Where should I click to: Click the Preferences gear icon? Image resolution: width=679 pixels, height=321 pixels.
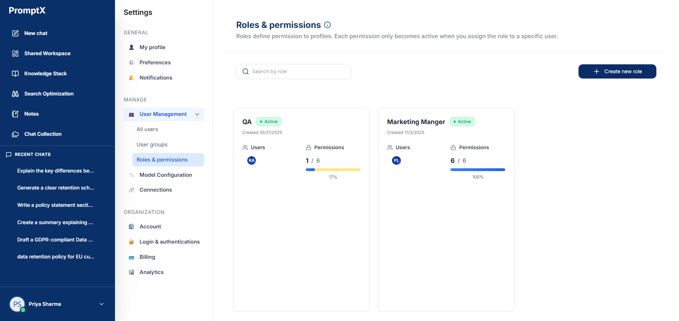132,63
